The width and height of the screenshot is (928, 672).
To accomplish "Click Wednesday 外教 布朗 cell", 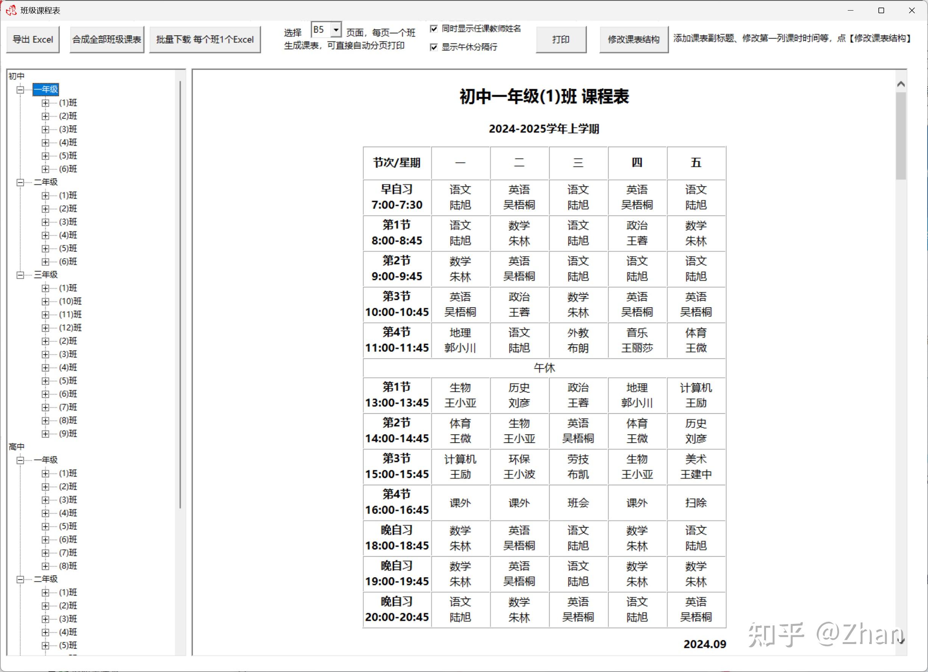I will point(578,340).
